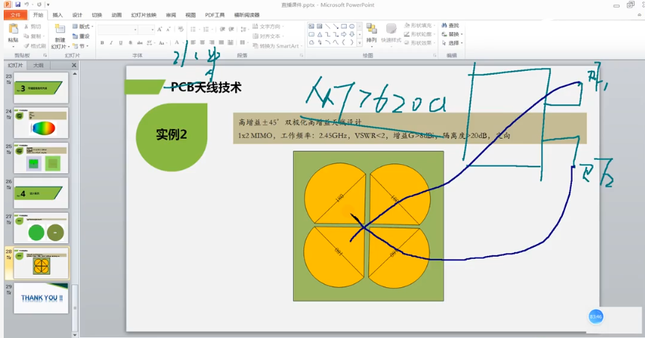This screenshot has width=645, height=338.
Task: Click the Decrease Font Size icon
Action: 169,29
